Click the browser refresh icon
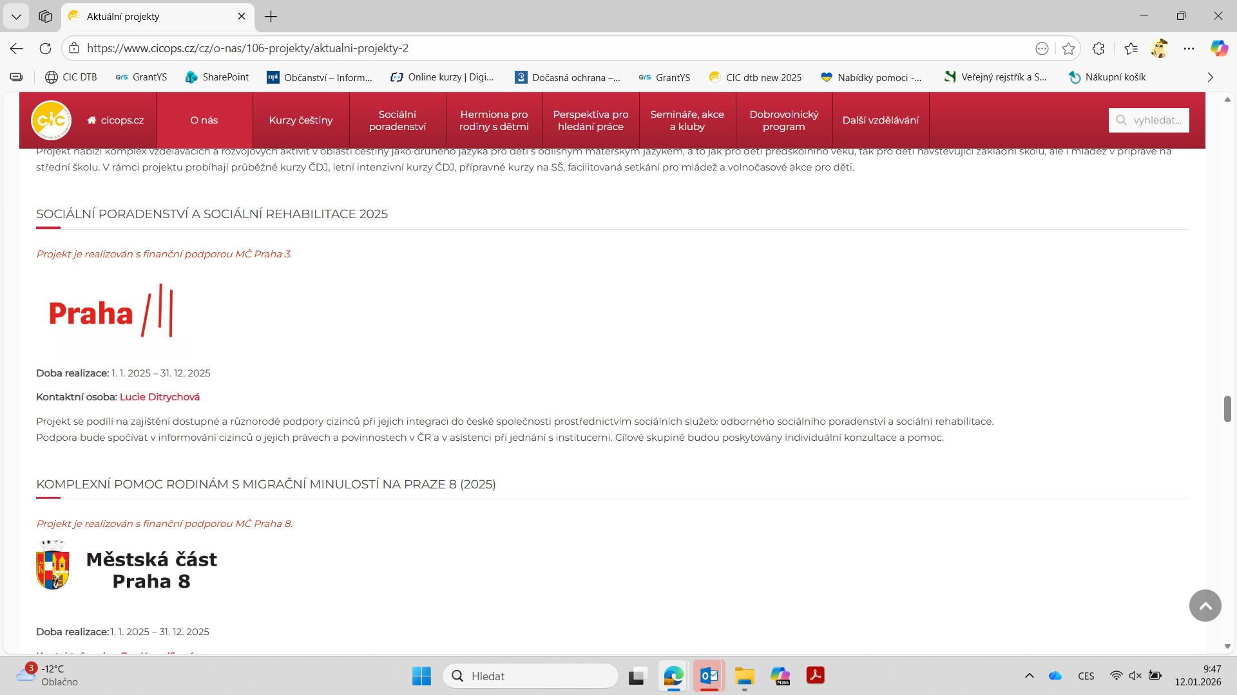1237x695 pixels. point(45,48)
